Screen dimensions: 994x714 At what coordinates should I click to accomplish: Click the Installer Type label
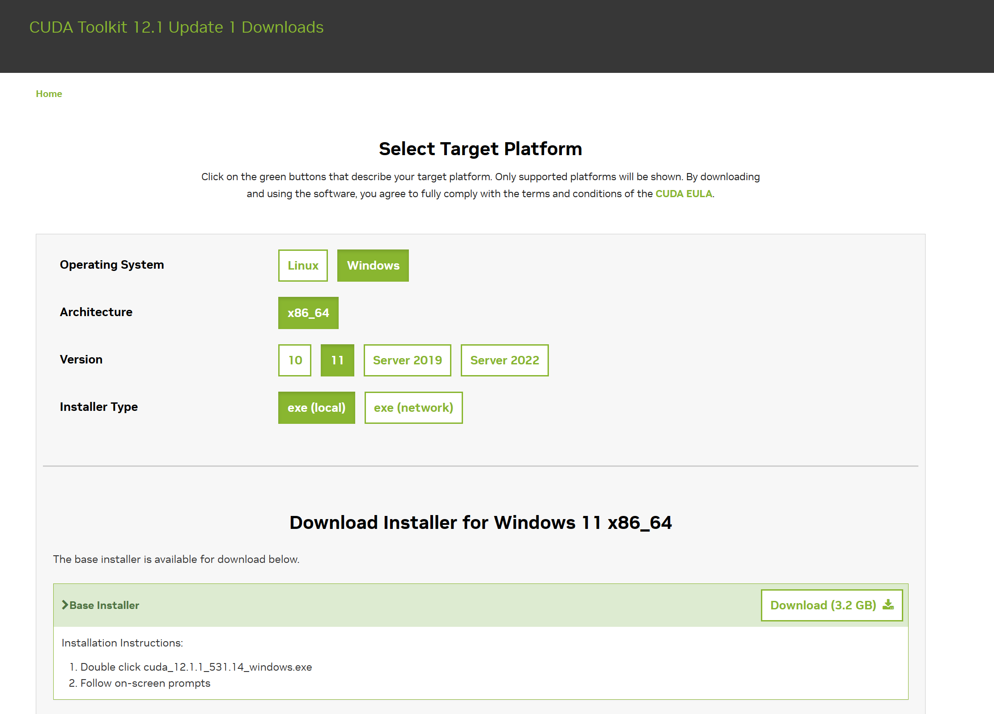point(99,407)
